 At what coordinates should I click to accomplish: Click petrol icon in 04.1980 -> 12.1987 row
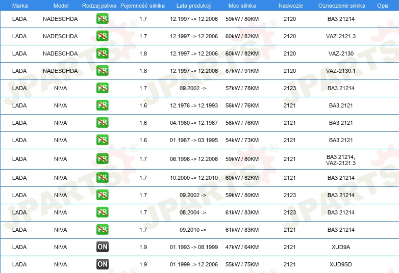pyautogui.click(x=102, y=122)
